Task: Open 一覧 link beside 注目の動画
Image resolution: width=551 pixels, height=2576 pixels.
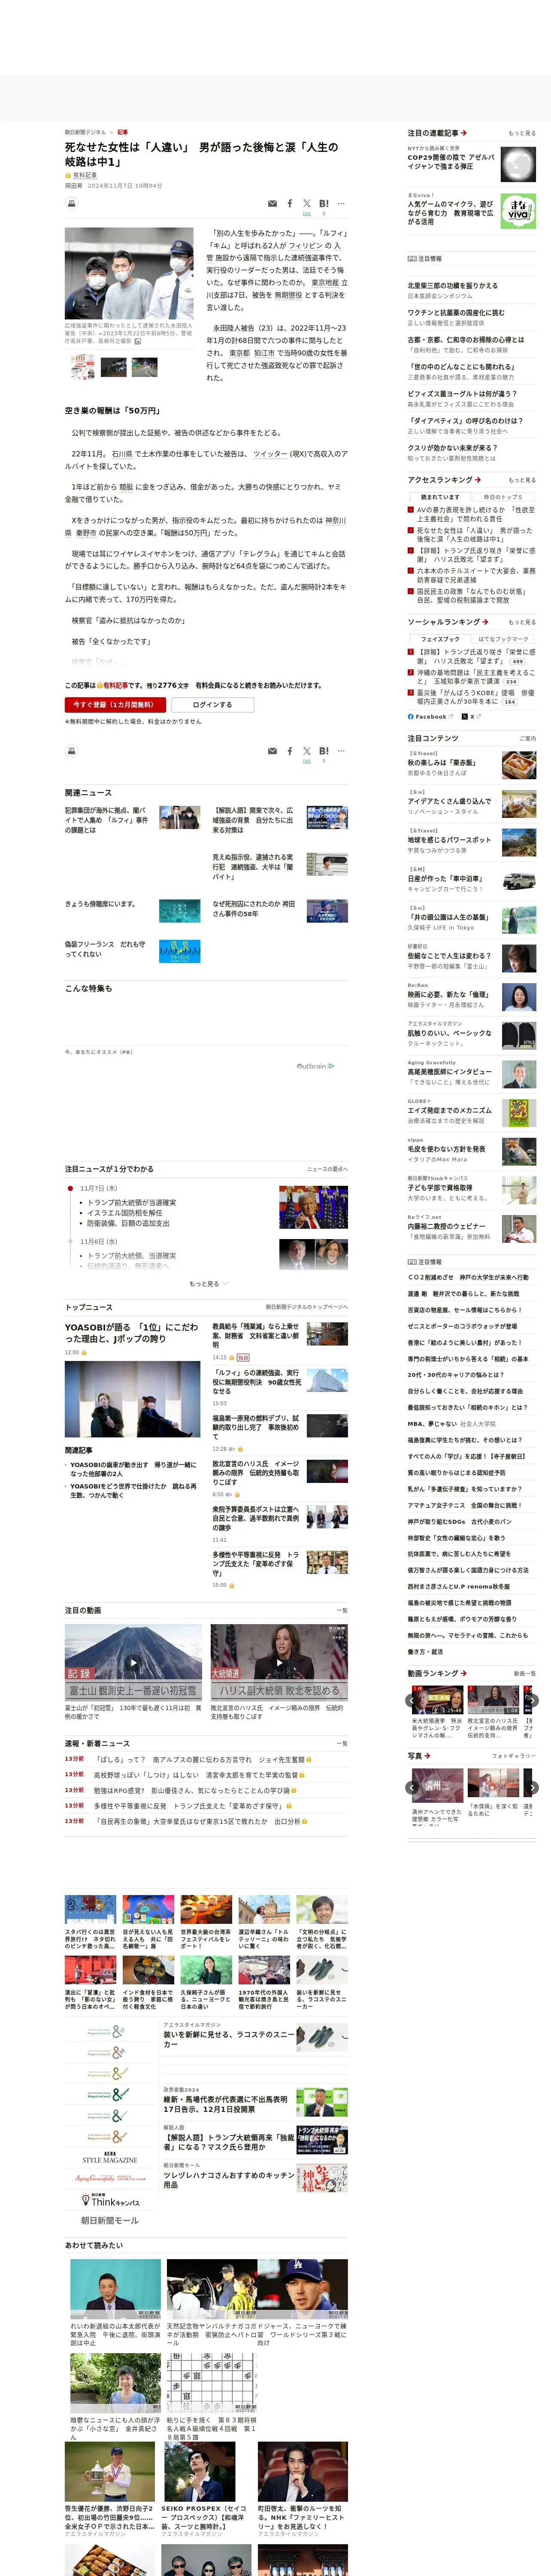Action: [342, 1611]
